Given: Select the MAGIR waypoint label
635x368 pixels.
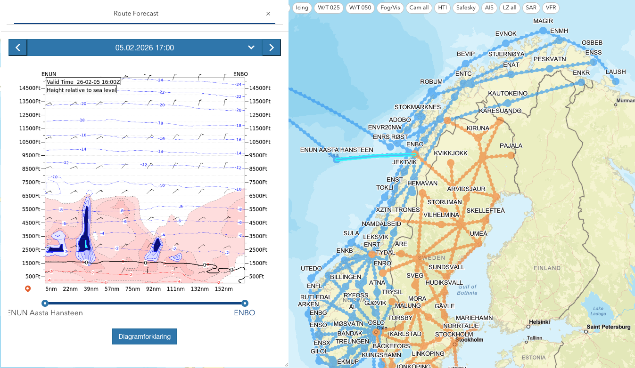Looking at the screenshot, I should pos(543,21).
